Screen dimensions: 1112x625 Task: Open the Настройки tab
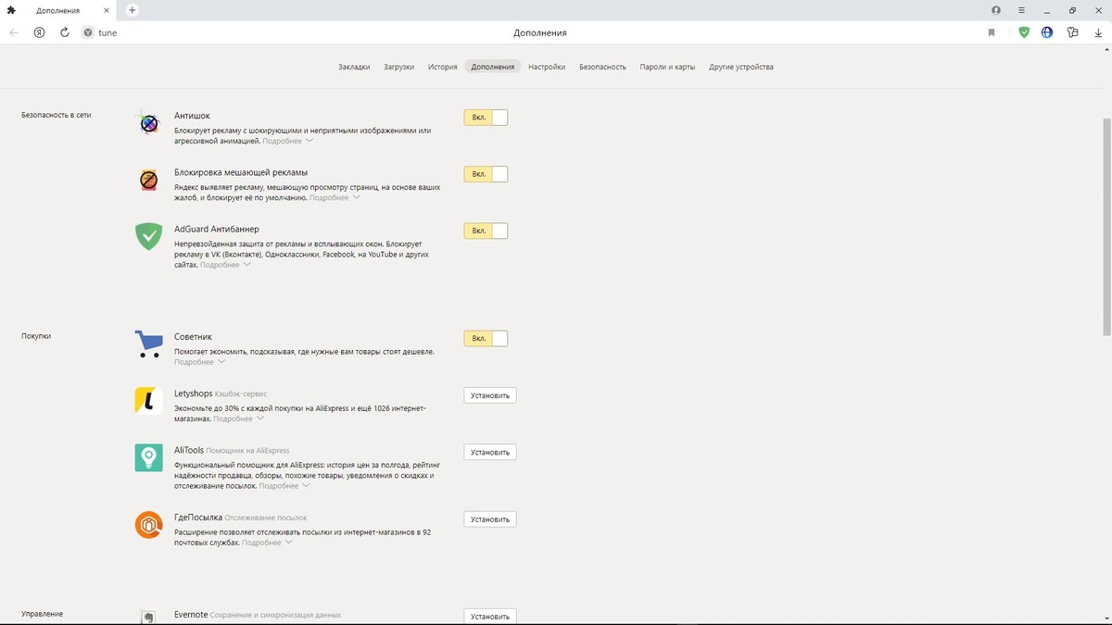pyautogui.click(x=547, y=67)
